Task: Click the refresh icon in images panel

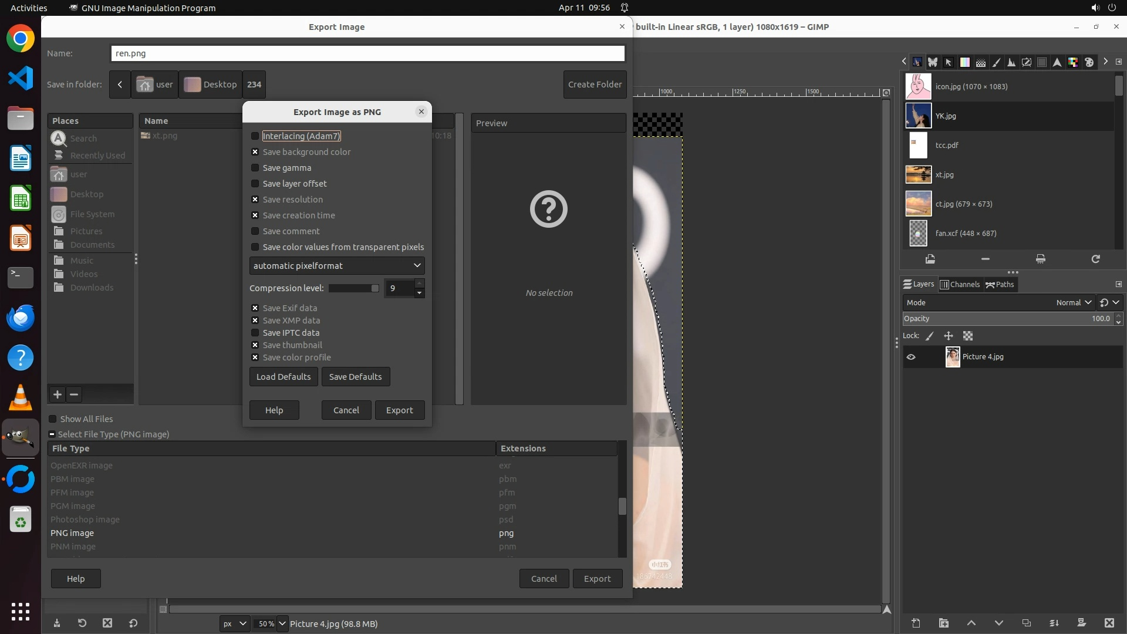Action: coord(1095,259)
